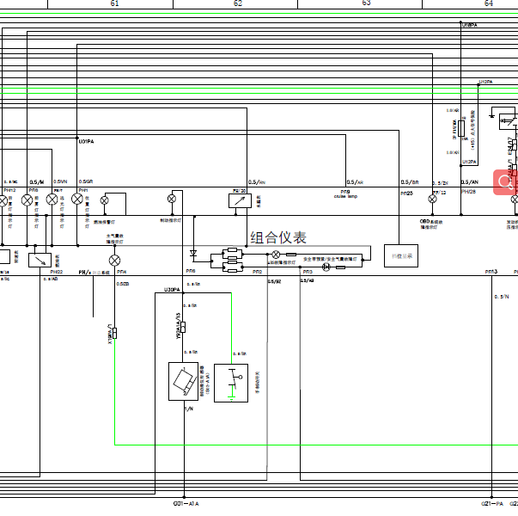518x516 pixels.
Task: Select the 0.5/BR wire label
Action: pyautogui.click(x=410, y=182)
